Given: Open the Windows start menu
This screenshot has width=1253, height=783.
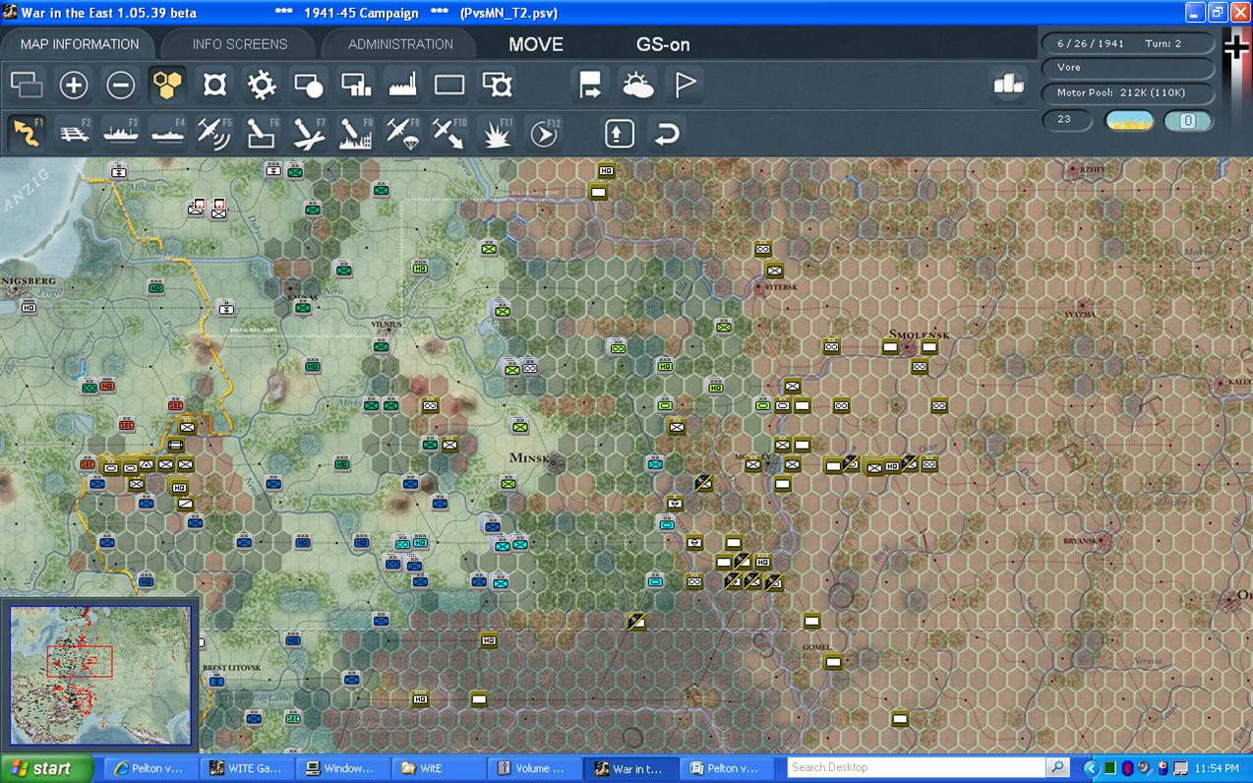Looking at the screenshot, I should pos(46,768).
